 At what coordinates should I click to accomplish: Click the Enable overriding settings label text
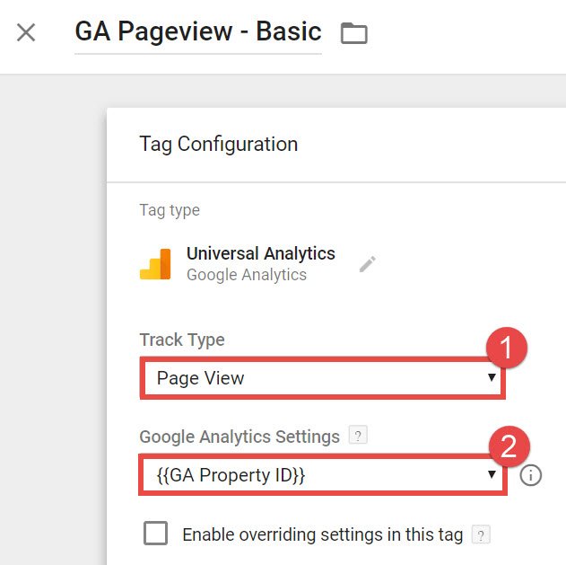[x=322, y=535]
